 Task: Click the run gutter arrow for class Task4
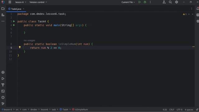14,21
